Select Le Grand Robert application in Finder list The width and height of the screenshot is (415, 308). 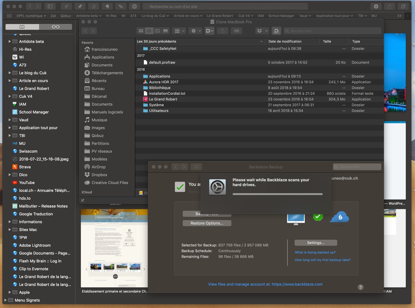point(259,99)
